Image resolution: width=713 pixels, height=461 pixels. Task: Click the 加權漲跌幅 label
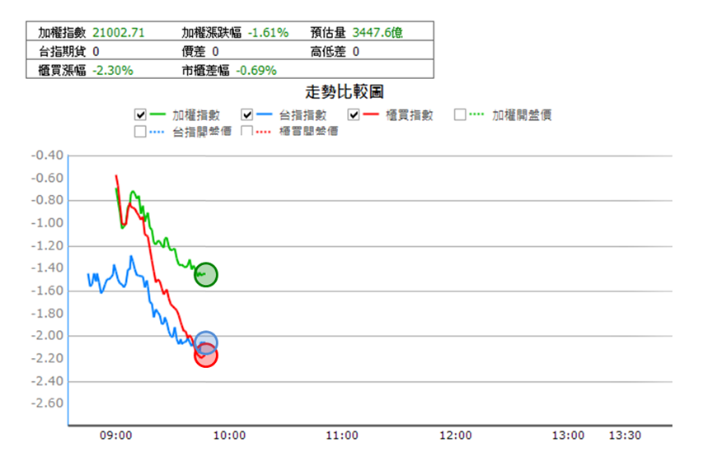[x=212, y=33]
